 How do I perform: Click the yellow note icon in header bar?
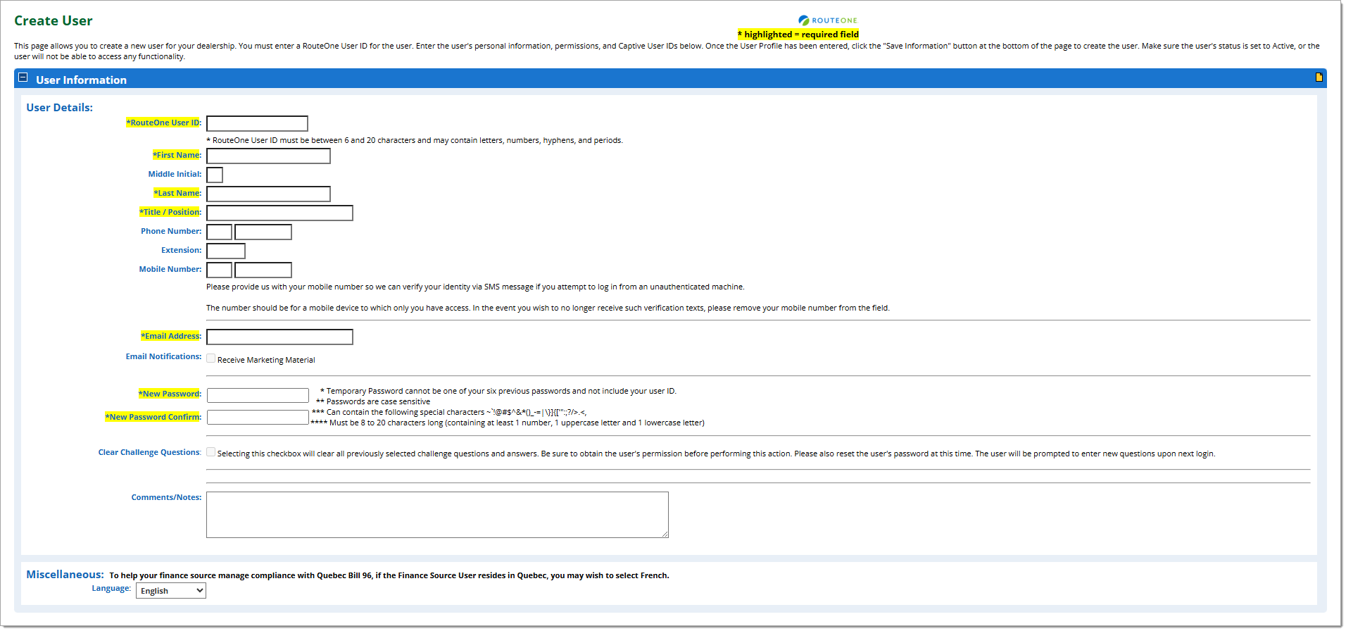(x=1319, y=77)
